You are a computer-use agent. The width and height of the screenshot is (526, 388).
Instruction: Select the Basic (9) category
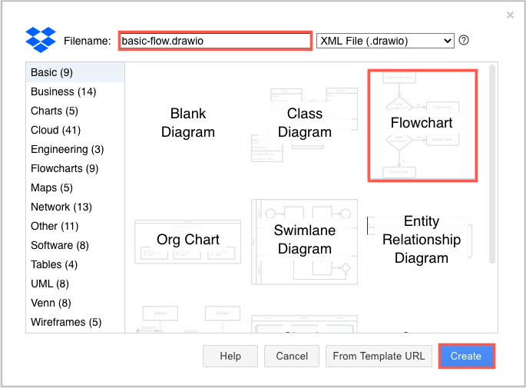pyautogui.click(x=75, y=72)
